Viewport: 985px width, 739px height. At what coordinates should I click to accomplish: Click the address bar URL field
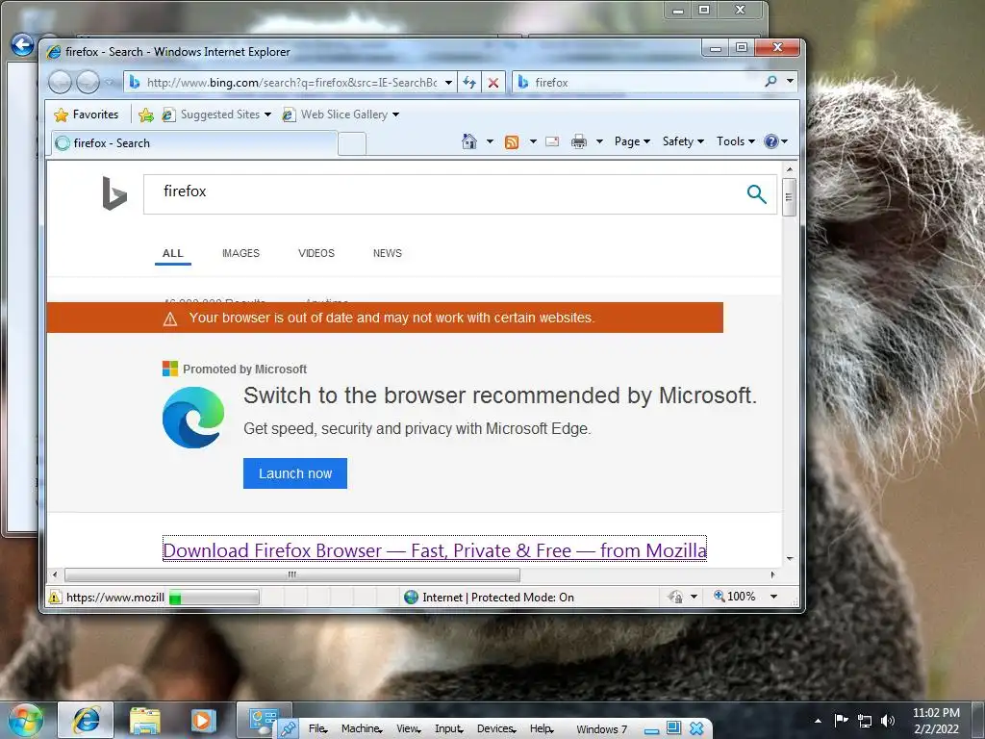coord(291,83)
